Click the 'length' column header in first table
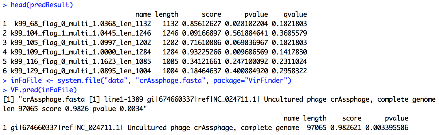439x135 pixels. point(167,14)
